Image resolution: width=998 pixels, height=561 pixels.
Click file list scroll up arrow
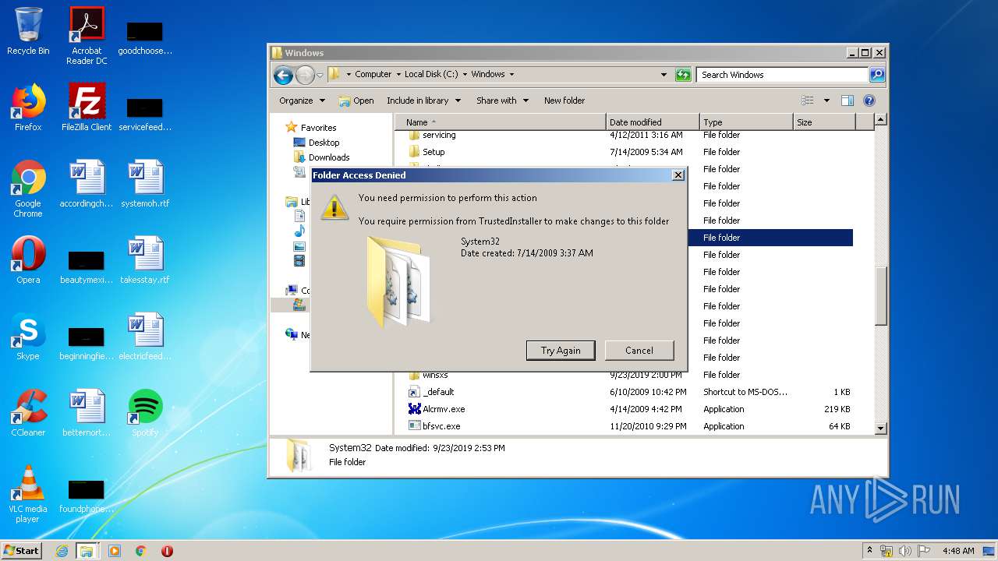point(881,120)
